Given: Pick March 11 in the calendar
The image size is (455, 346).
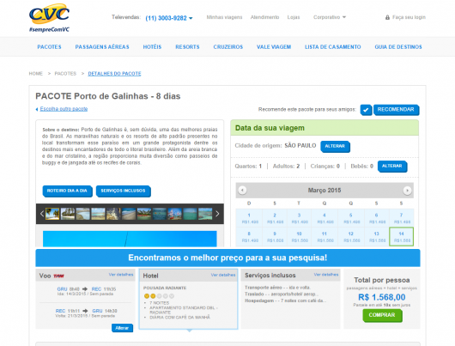Looking at the screenshot, I should (325, 237).
